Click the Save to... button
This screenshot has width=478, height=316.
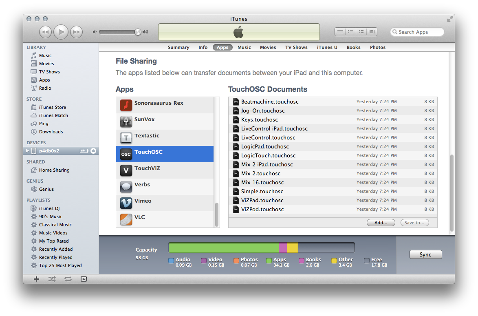tap(414, 223)
